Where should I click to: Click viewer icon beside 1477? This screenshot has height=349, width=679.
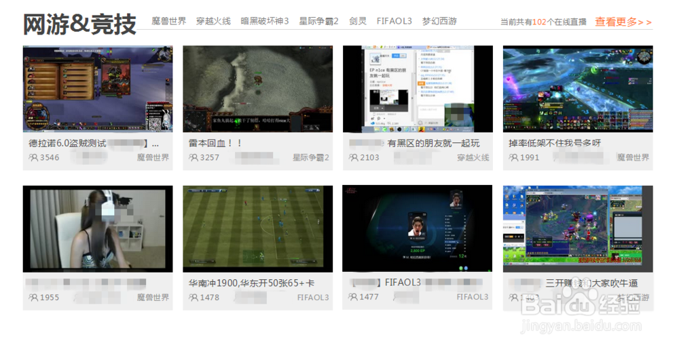click(x=353, y=297)
